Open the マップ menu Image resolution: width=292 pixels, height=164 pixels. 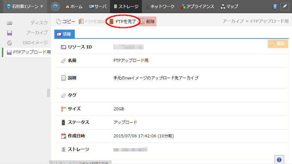pos(229,7)
